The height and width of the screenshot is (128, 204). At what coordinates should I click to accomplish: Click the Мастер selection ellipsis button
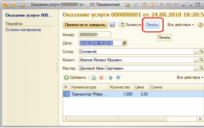196,69
